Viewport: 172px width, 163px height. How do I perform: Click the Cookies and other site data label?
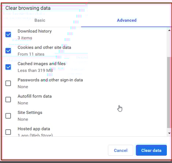tap(44, 47)
